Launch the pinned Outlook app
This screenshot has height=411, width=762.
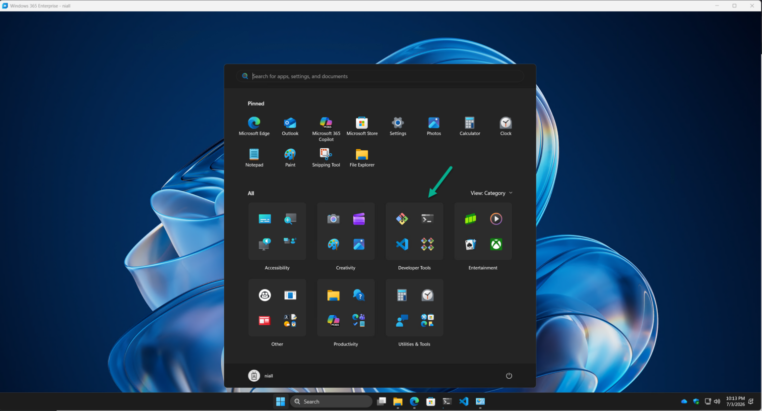click(290, 126)
